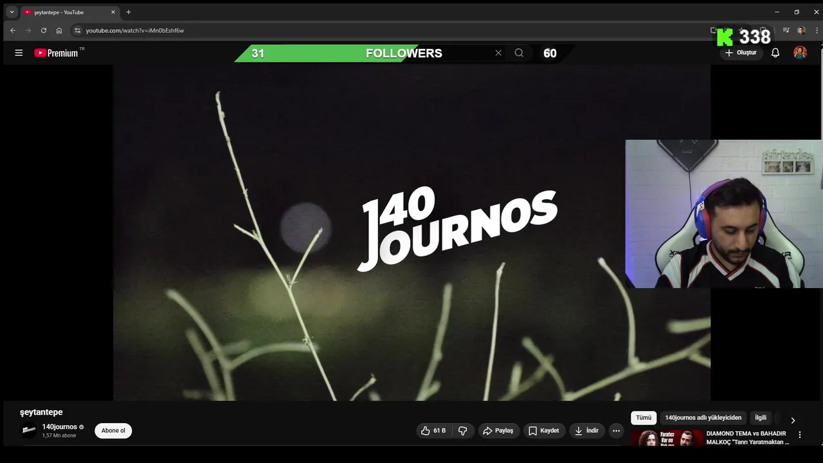Open options for DIAMOND TEMA suggested video

coord(800,435)
